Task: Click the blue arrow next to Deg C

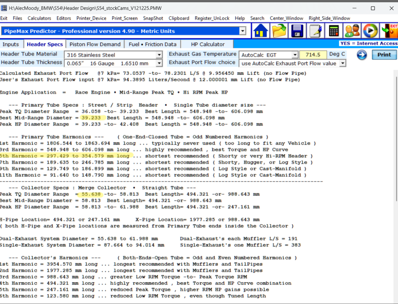Action: pyautogui.click(x=362, y=55)
